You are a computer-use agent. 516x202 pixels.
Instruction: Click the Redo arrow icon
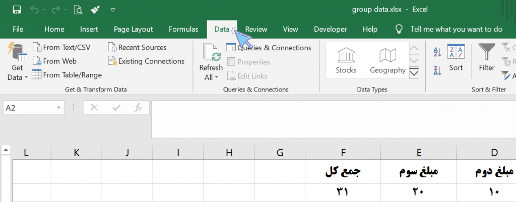click(x=55, y=10)
